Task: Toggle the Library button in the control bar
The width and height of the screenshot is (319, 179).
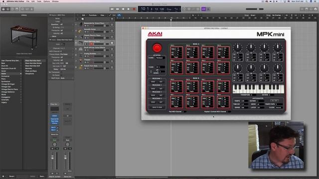Action: pyautogui.click(x=3, y=9)
